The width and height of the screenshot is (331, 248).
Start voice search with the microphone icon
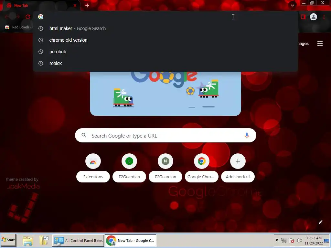[247, 135]
